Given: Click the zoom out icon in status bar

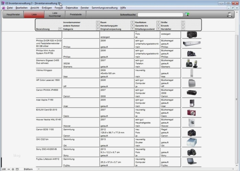Looking at the screenshot, I should [x=9, y=169].
